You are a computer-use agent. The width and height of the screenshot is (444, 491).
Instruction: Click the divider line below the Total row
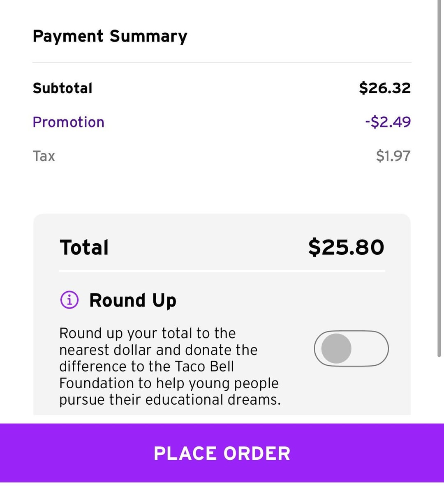pos(222,271)
